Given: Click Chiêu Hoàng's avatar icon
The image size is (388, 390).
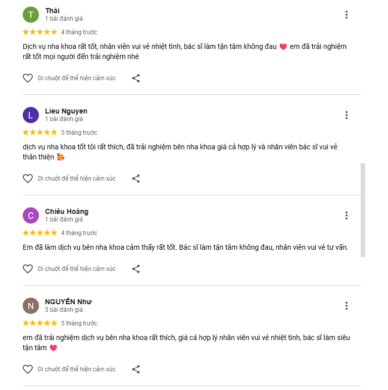Looking at the screenshot, I should (31, 215).
